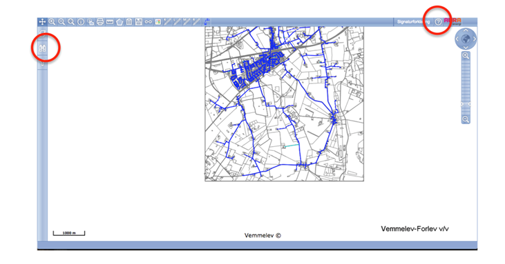
Task: Activate the info (i) identify tool
Action: [x=81, y=22]
